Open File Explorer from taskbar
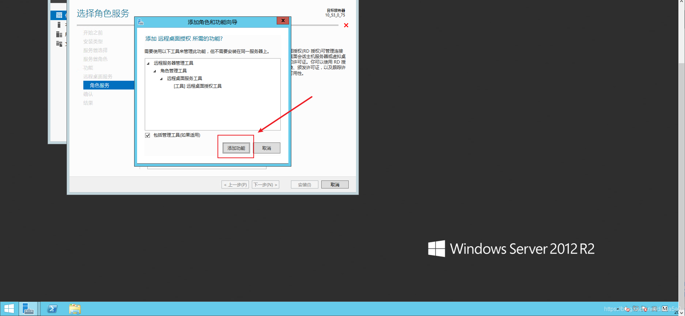Image resolution: width=685 pixels, height=316 pixels. click(75, 309)
